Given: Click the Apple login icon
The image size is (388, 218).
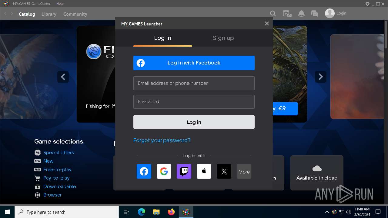Looking at the screenshot, I should [x=204, y=171].
